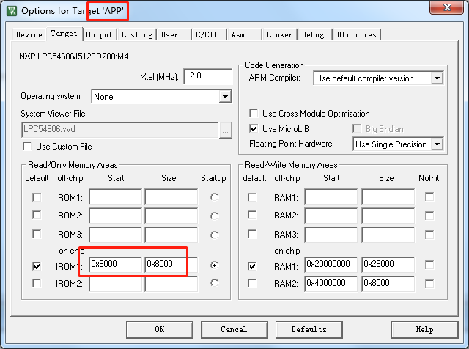Click the ROM1 Start field
Screen dimensions: 469x349
point(116,196)
